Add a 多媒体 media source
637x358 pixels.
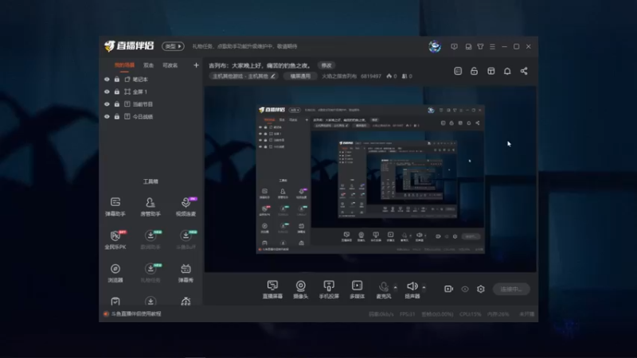(357, 290)
